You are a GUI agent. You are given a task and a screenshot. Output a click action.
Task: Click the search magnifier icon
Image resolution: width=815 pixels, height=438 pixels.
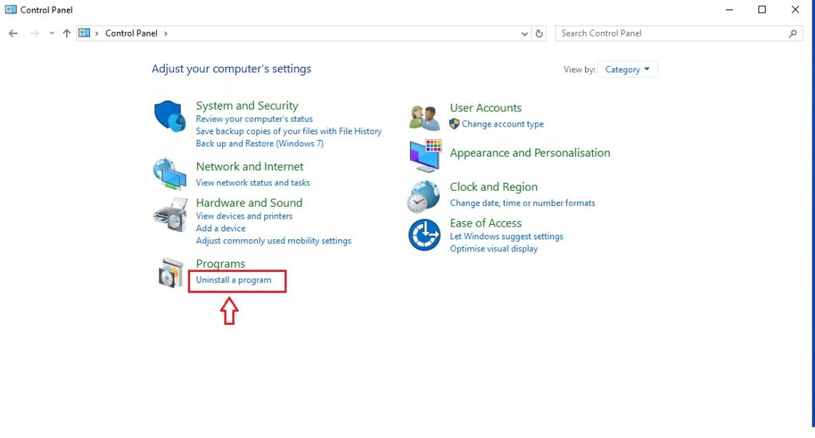click(x=793, y=33)
